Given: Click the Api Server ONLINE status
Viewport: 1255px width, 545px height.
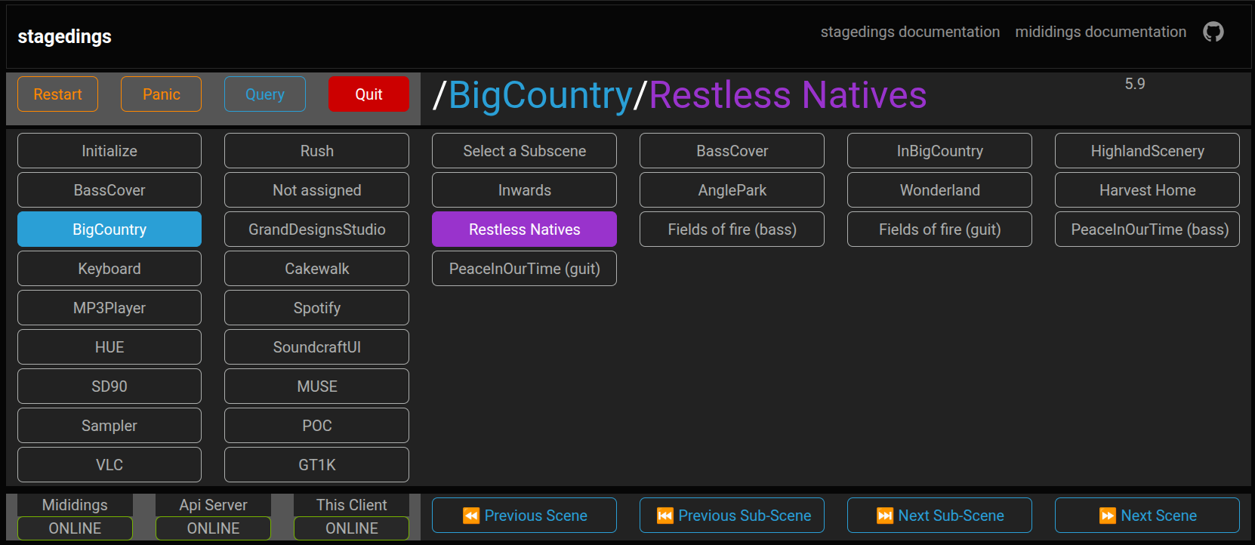Looking at the screenshot, I should point(213,528).
